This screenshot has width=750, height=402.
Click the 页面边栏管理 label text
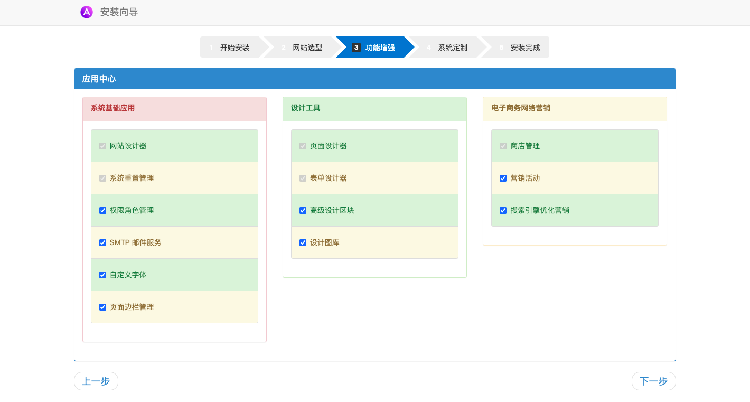click(x=132, y=307)
